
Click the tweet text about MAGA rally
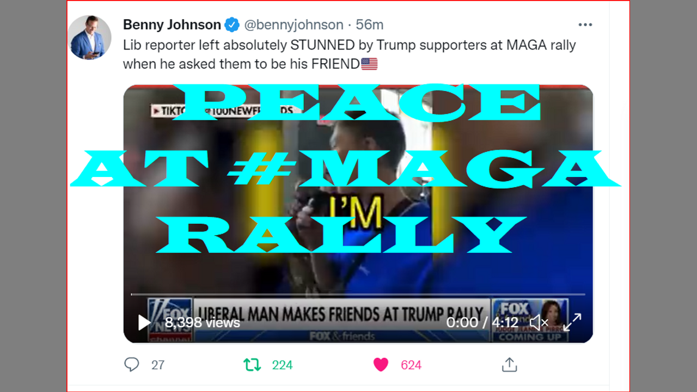[x=350, y=54]
